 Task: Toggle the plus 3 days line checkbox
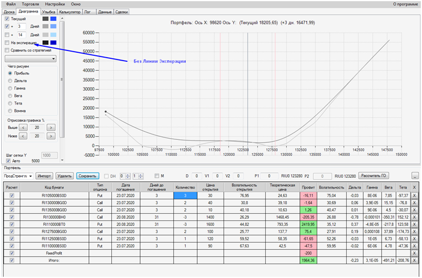7,26
